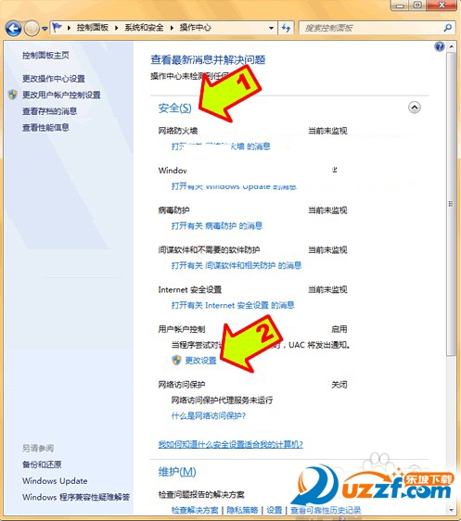Screen dimensions: 461x521
Task: Collapse the 安全(S) section chevron
Action: pyautogui.click(x=415, y=108)
